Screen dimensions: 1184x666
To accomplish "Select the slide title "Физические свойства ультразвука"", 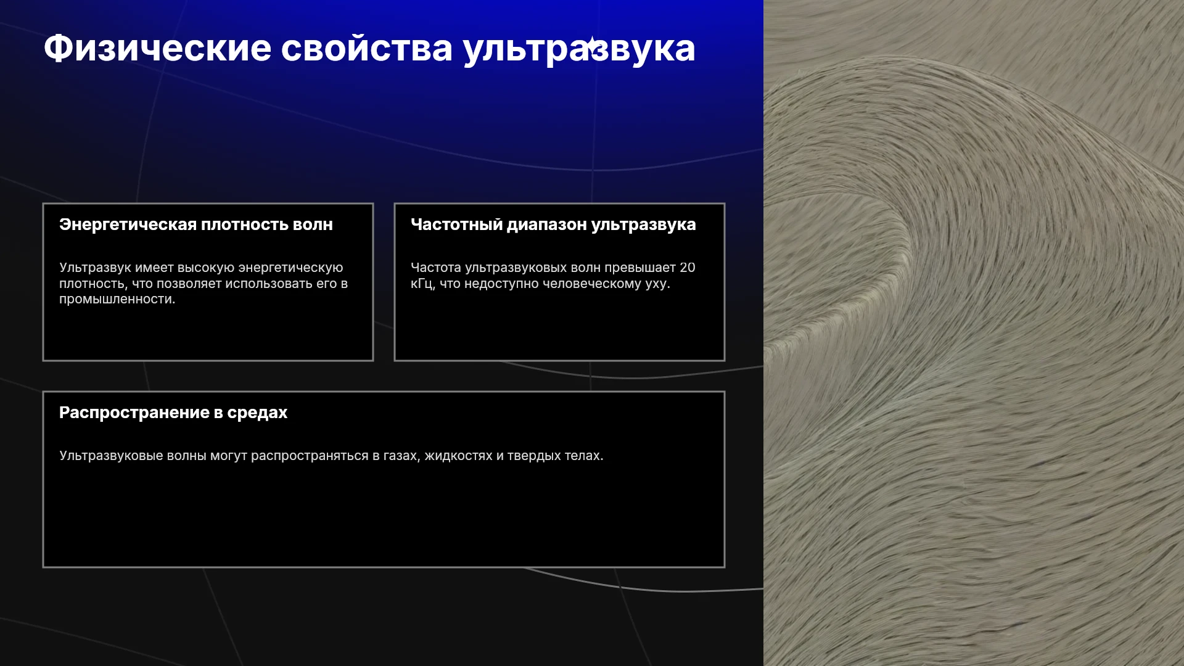I will coord(369,48).
